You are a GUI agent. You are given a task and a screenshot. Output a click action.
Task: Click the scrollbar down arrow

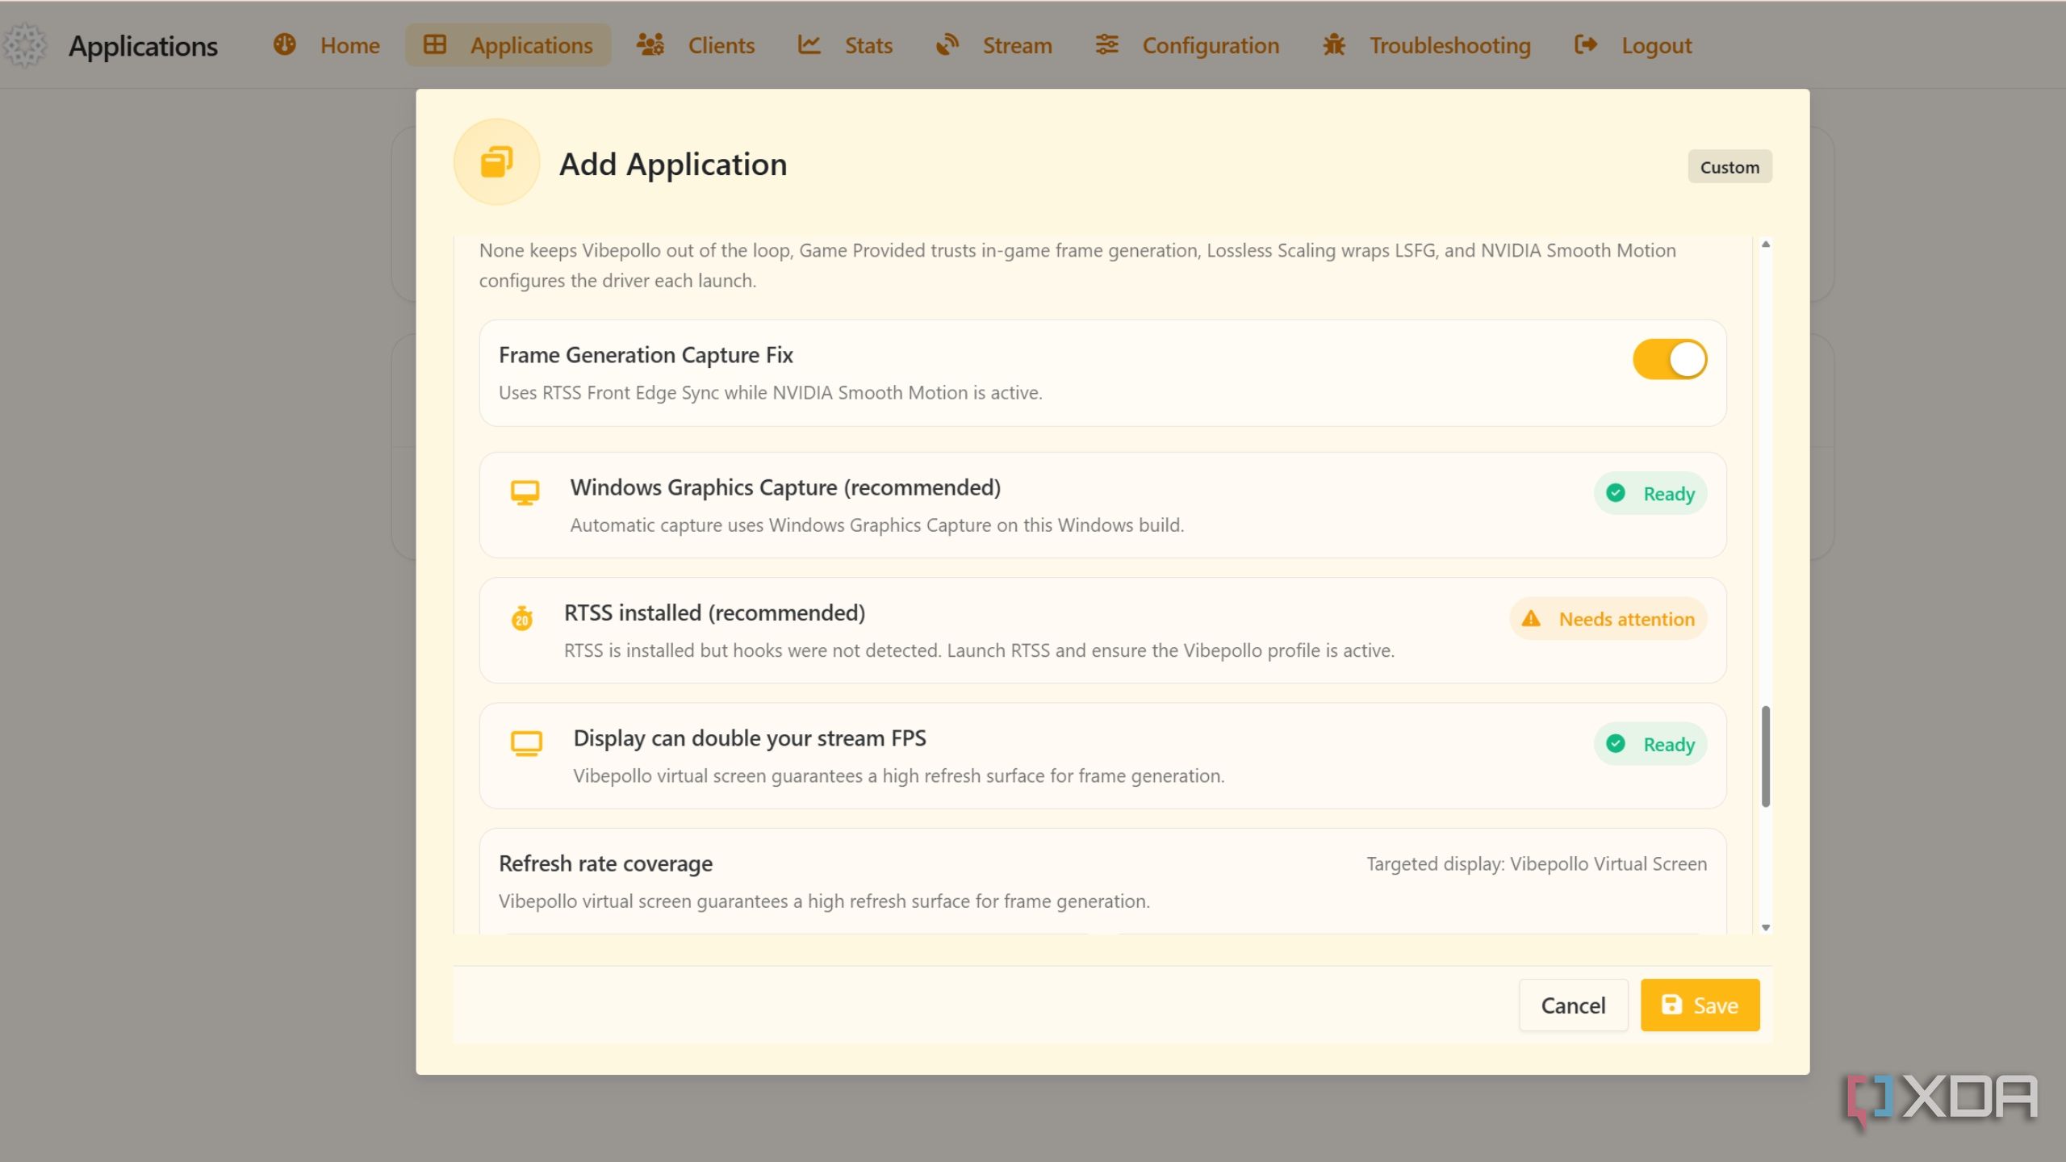(1766, 928)
